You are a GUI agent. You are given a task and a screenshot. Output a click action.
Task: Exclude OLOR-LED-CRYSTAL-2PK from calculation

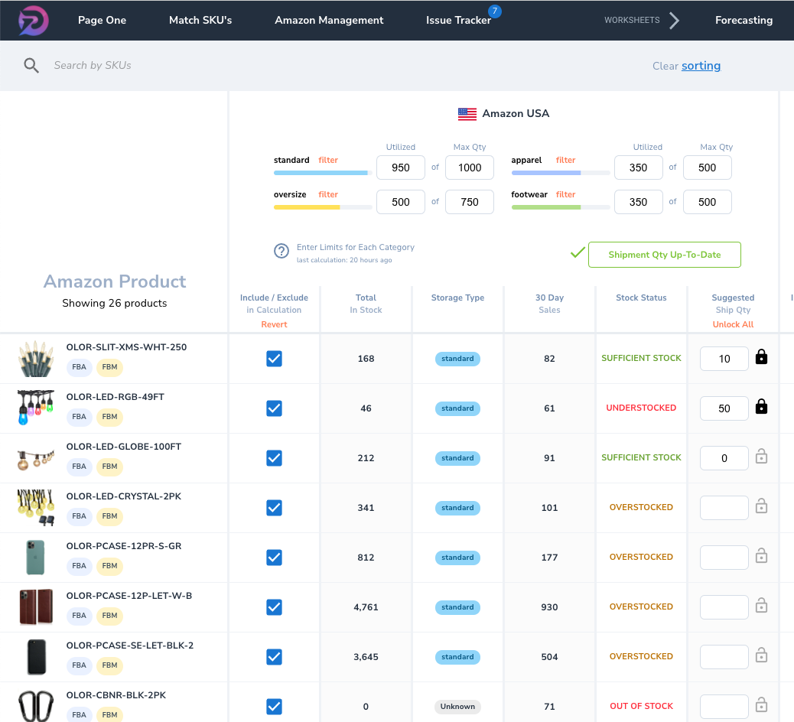tap(274, 508)
